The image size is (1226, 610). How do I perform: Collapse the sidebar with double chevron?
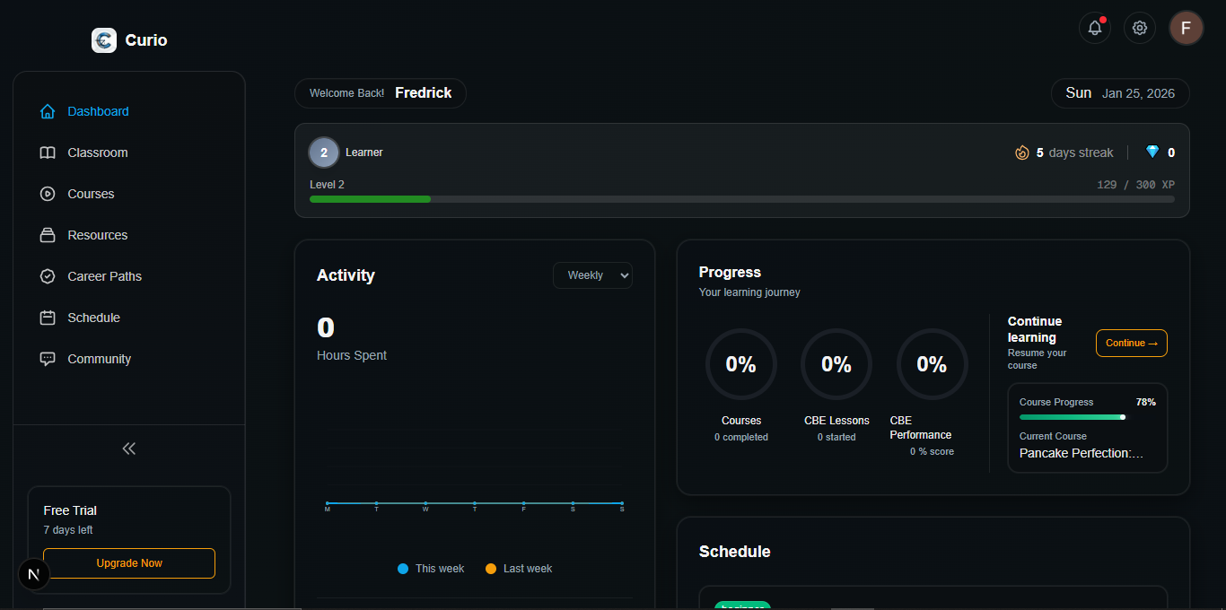[x=129, y=449]
